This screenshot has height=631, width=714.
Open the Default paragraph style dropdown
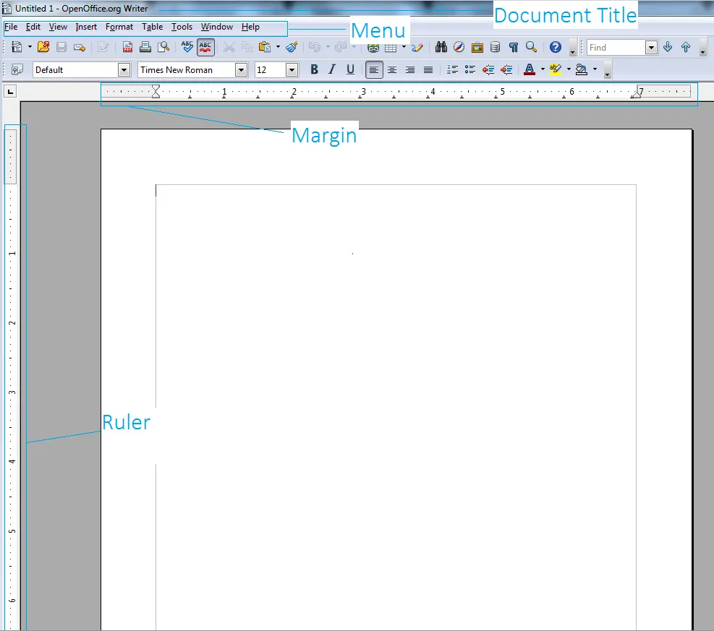(x=124, y=70)
